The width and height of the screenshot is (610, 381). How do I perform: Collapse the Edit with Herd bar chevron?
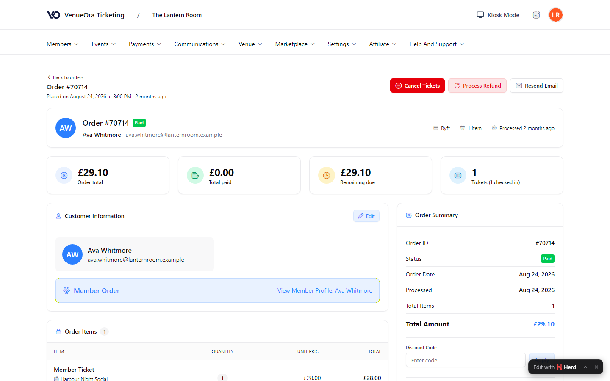[585, 367]
